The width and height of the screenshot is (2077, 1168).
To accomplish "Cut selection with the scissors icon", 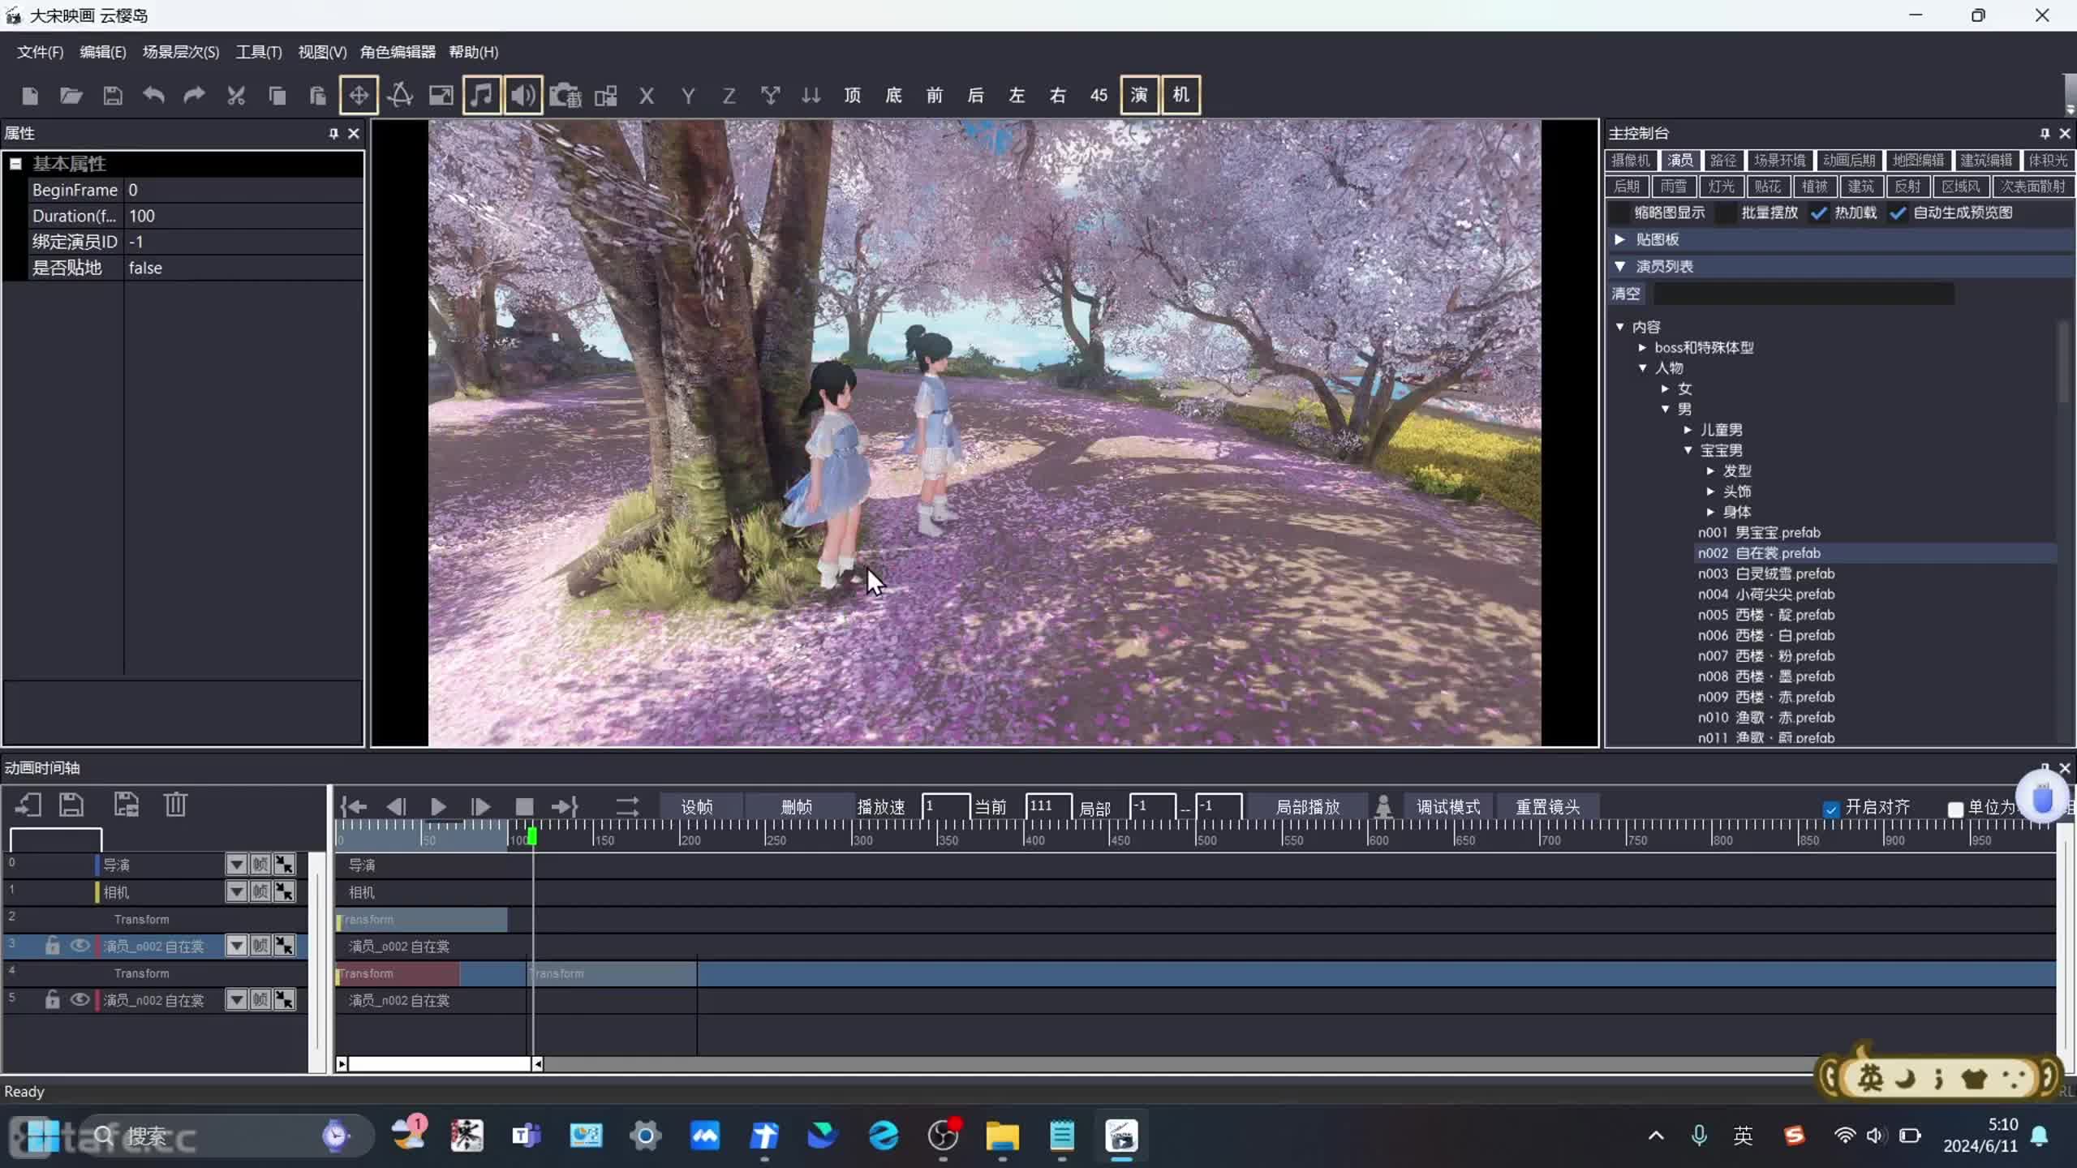I will click(x=235, y=96).
